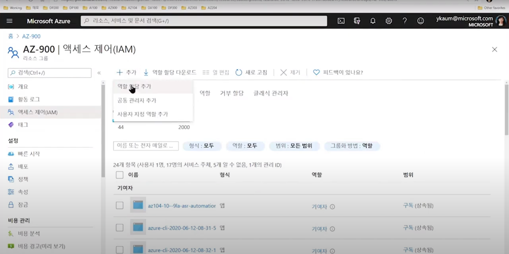The image size is (509, 254).
Task: Collapse the left navigation menu chevron
Action: point(99,73)
